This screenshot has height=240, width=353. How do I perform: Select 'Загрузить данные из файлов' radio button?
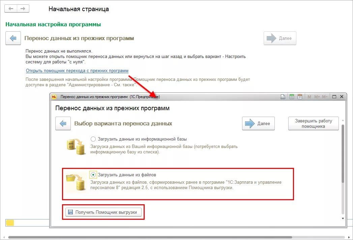[93, 175]
